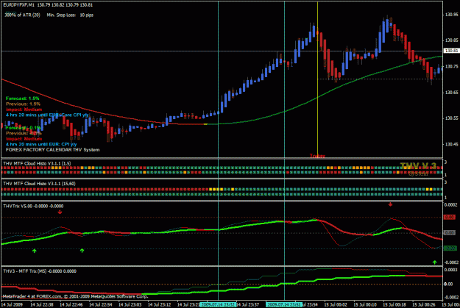Click the "Min. Stop Loss: 10 pips" label
This screenshot has height=308, width=460.
click(x=70, y=15)
